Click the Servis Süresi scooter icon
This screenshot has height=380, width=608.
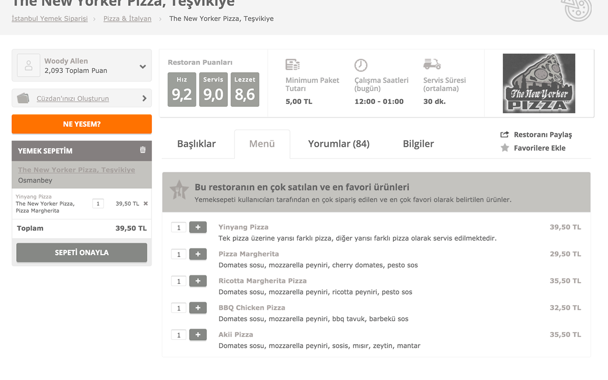[432, 64]
